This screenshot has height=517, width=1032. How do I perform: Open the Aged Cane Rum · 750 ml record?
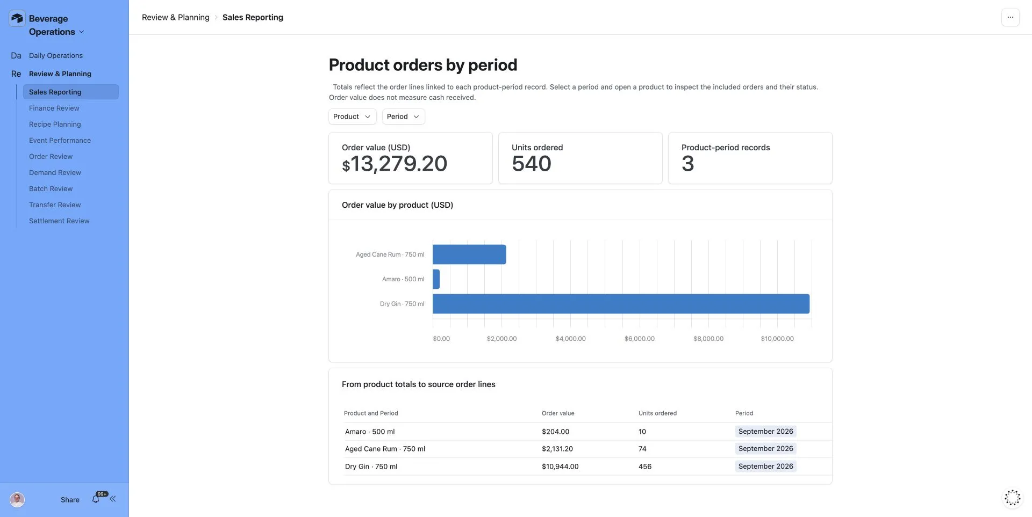385,449
